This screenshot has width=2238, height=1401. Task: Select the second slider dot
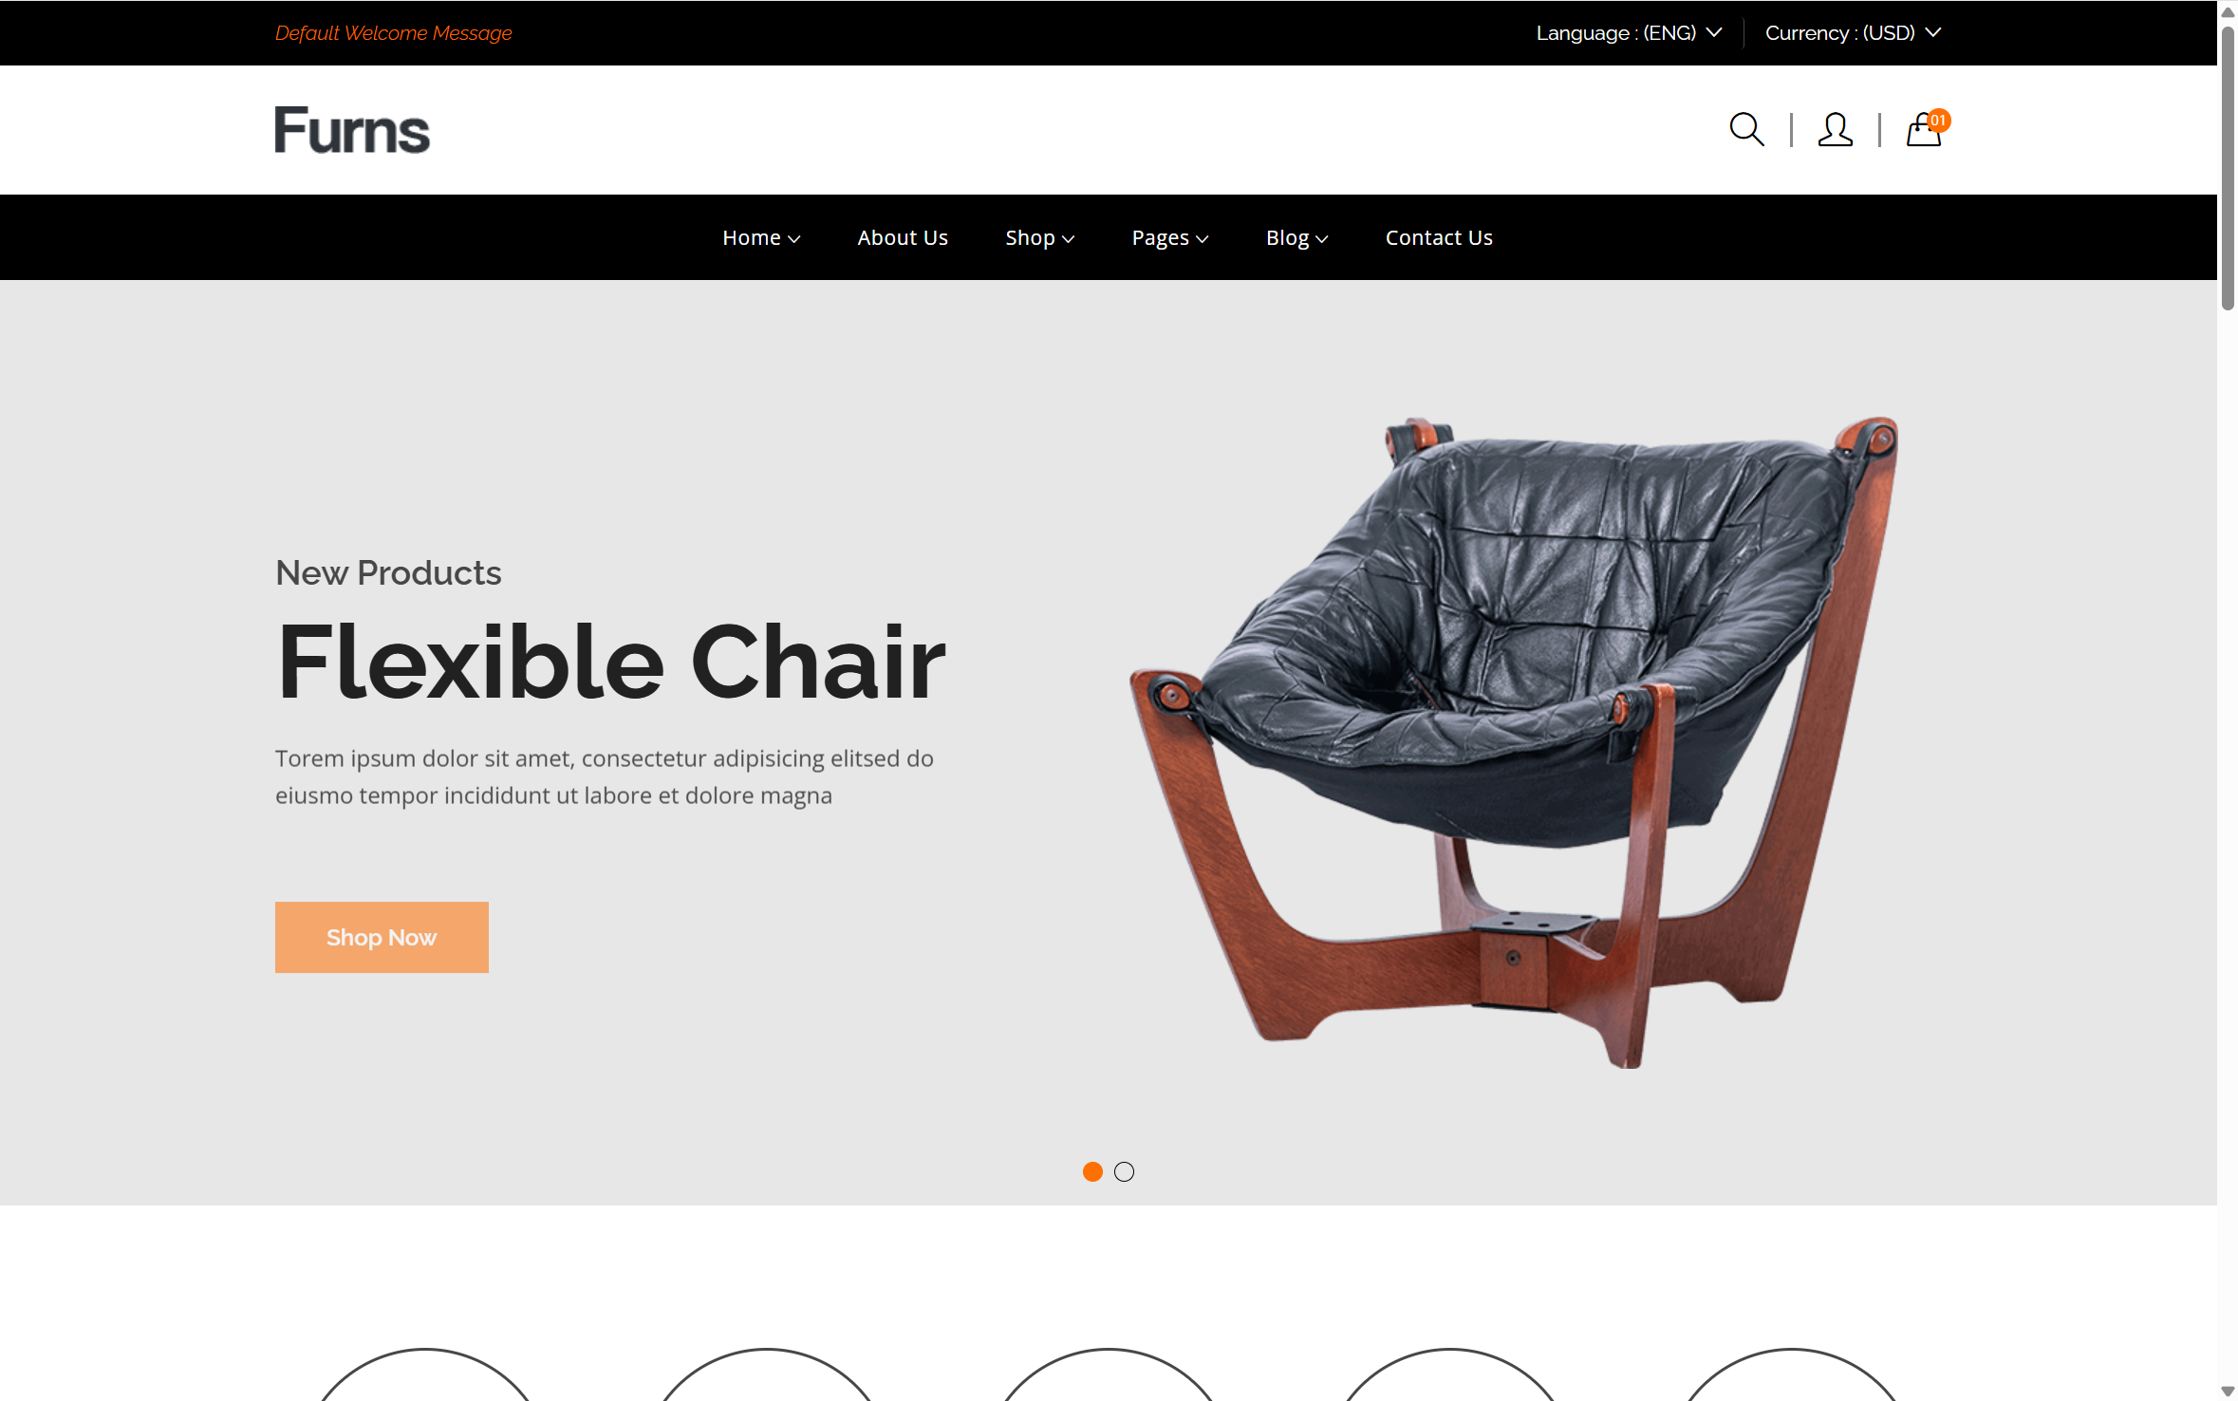click(x=1124, y=1171)
